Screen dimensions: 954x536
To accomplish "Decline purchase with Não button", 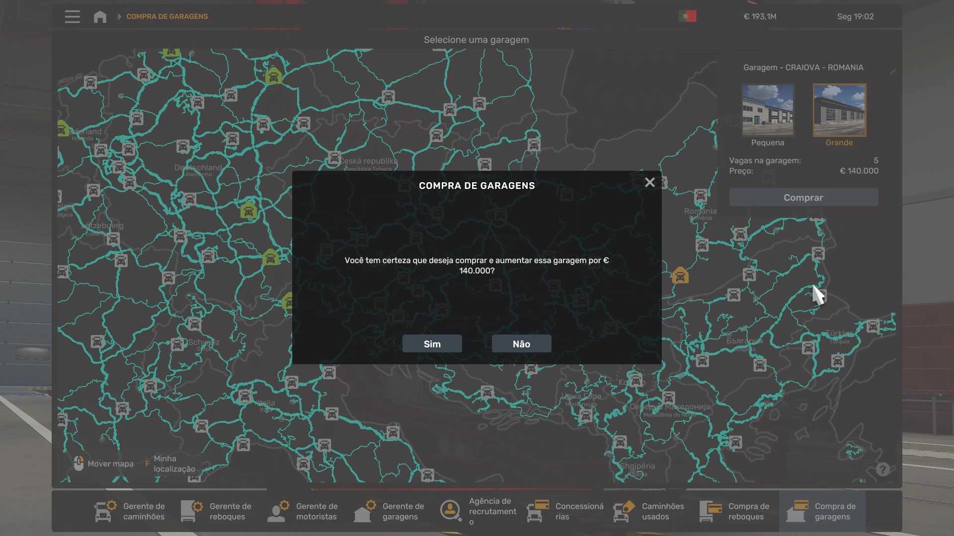I will 521,344.
